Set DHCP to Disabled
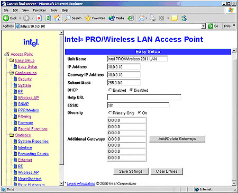Image resolution: width=238 pixels, height=193 pixels. pyautogui.click(x=131, y=90)
